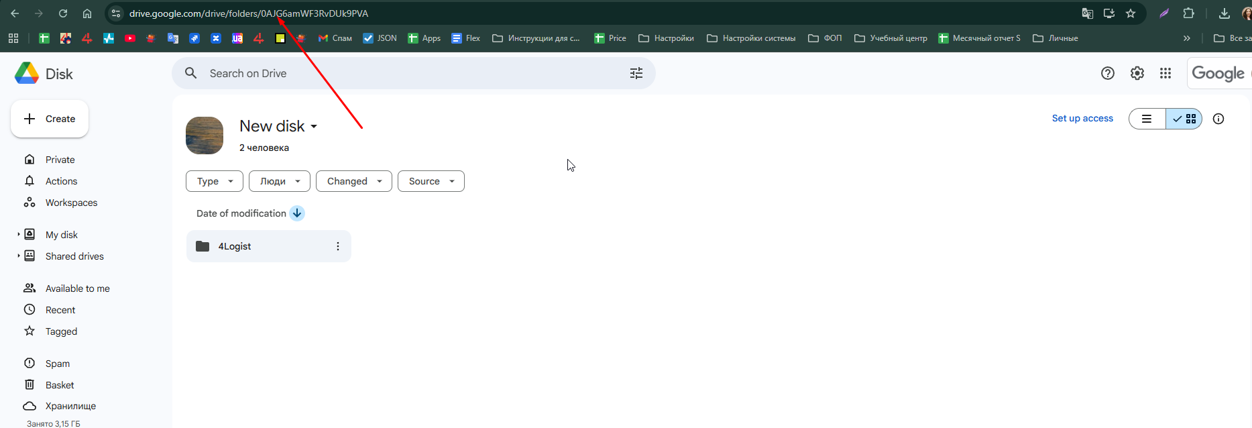Bookmark this page with the star icon
The image size is (1252, 428).
click(x=1131, y=13)
